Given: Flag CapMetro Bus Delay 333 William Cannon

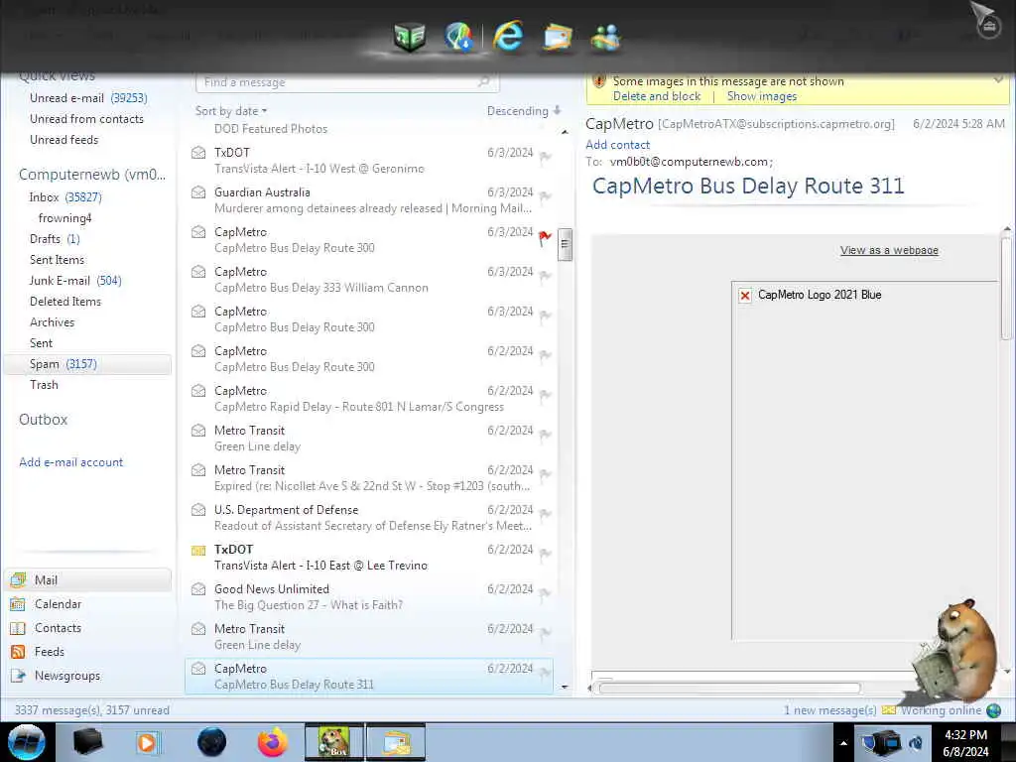Looking at the screenshot, I should (545, 277).
